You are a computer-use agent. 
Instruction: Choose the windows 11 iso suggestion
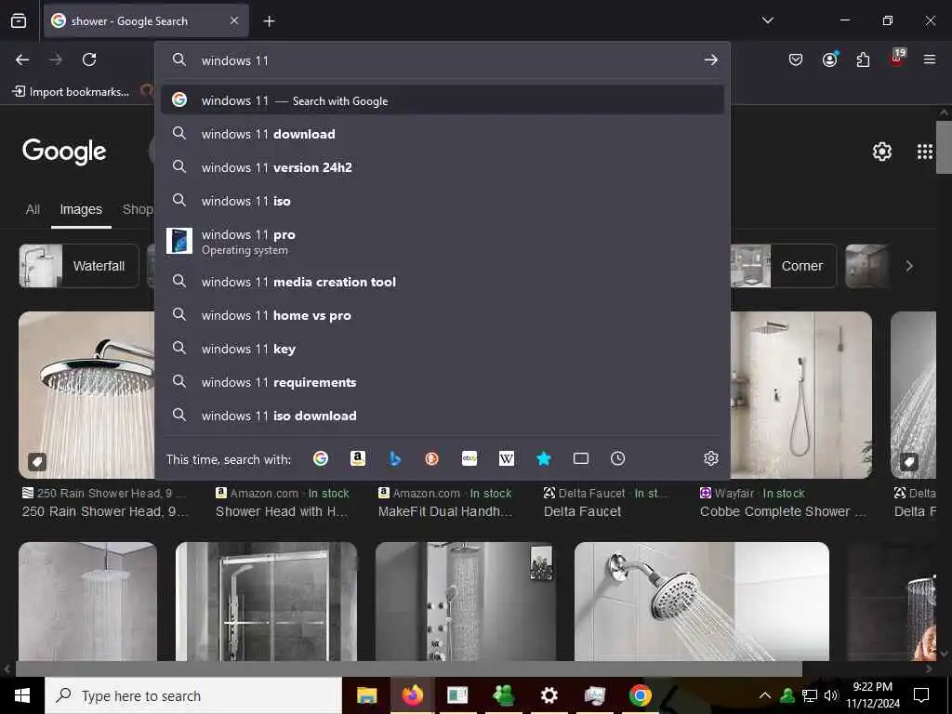[443, 201]
